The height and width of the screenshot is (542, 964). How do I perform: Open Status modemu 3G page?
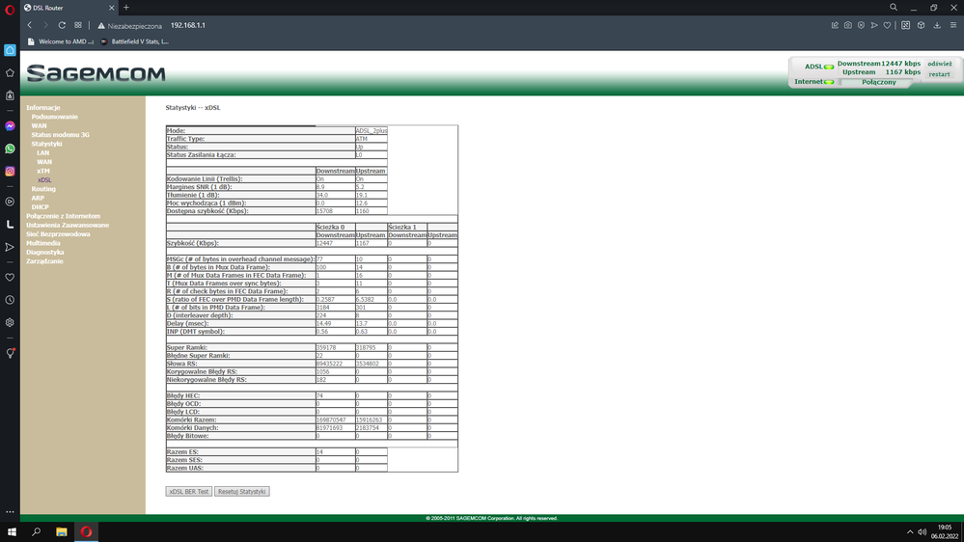60,135
